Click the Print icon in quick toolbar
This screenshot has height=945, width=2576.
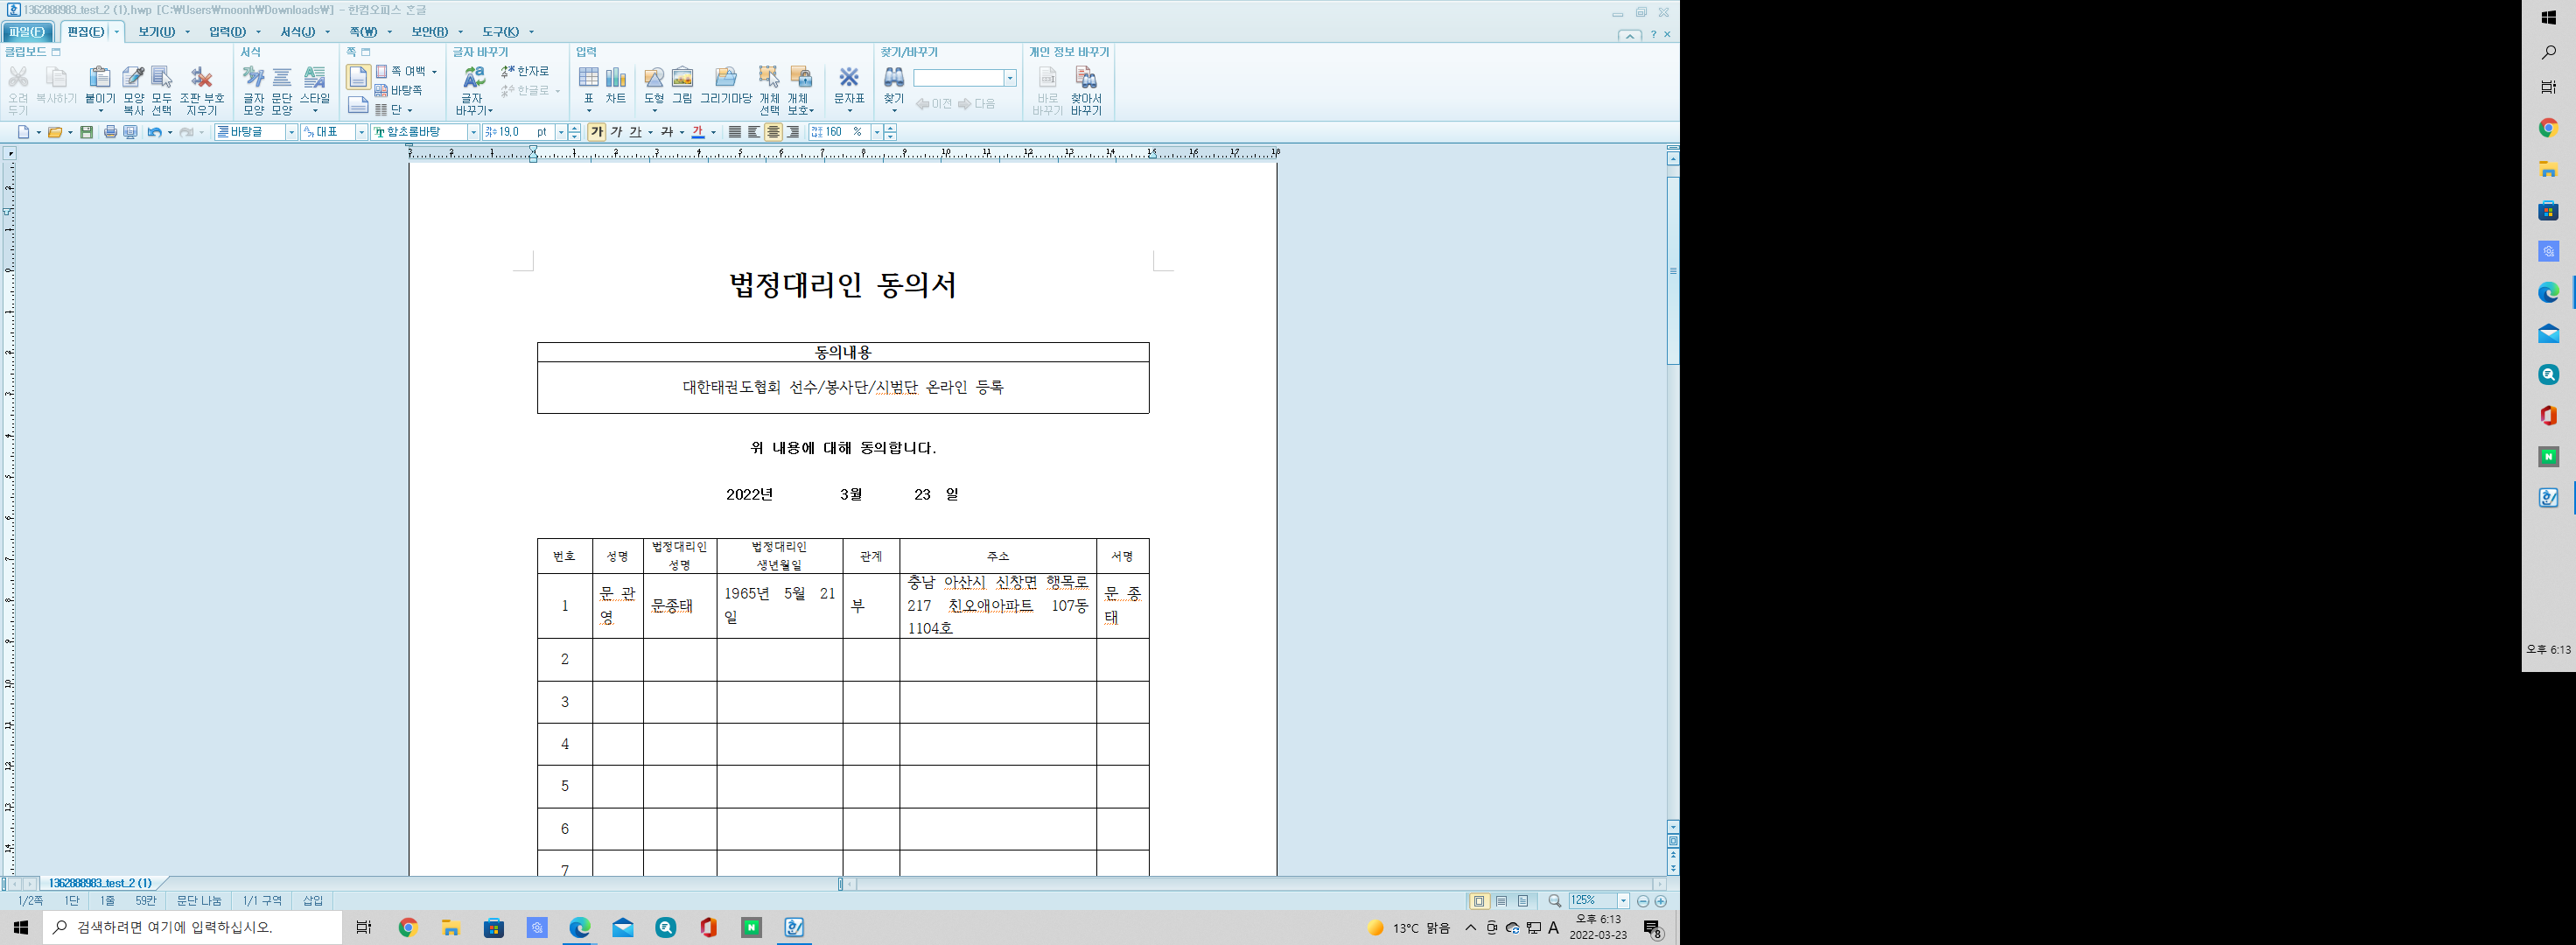(110, 132)
